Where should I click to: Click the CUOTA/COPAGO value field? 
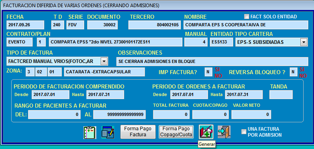[x=211, y=114]
